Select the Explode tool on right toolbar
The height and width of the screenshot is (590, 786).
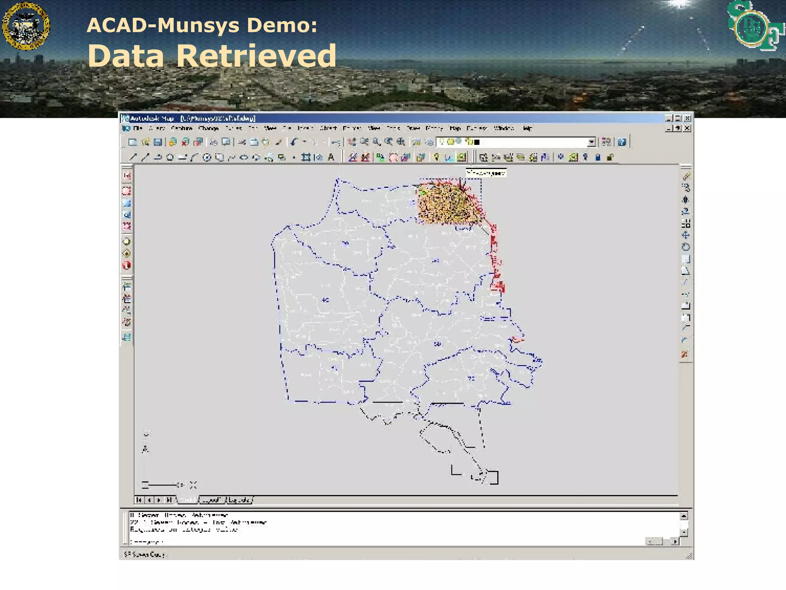[685, 354]
